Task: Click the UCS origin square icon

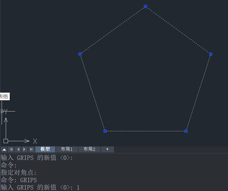Action: pyautogui.click(x=6, y=141)
